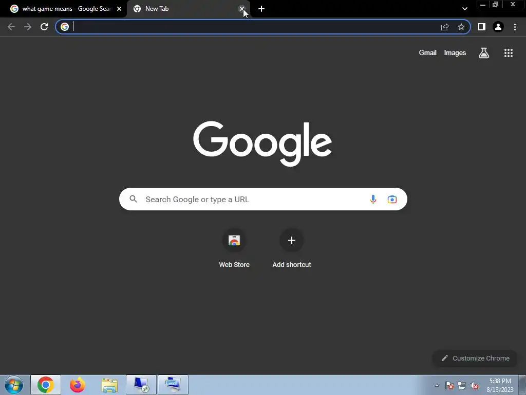The height and width of the screenshot is (395, 526).
Task: Open the Gmail link
Action: tap(428, 53)
